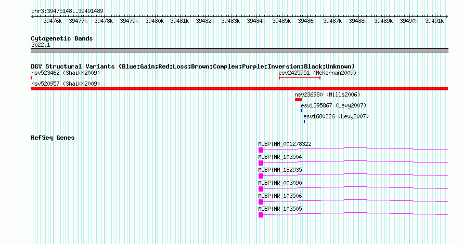Click the magenta exon box of MOBP|NR_103505
The height and width of the screenshot is (244, 463).
[x=261, y=215]
